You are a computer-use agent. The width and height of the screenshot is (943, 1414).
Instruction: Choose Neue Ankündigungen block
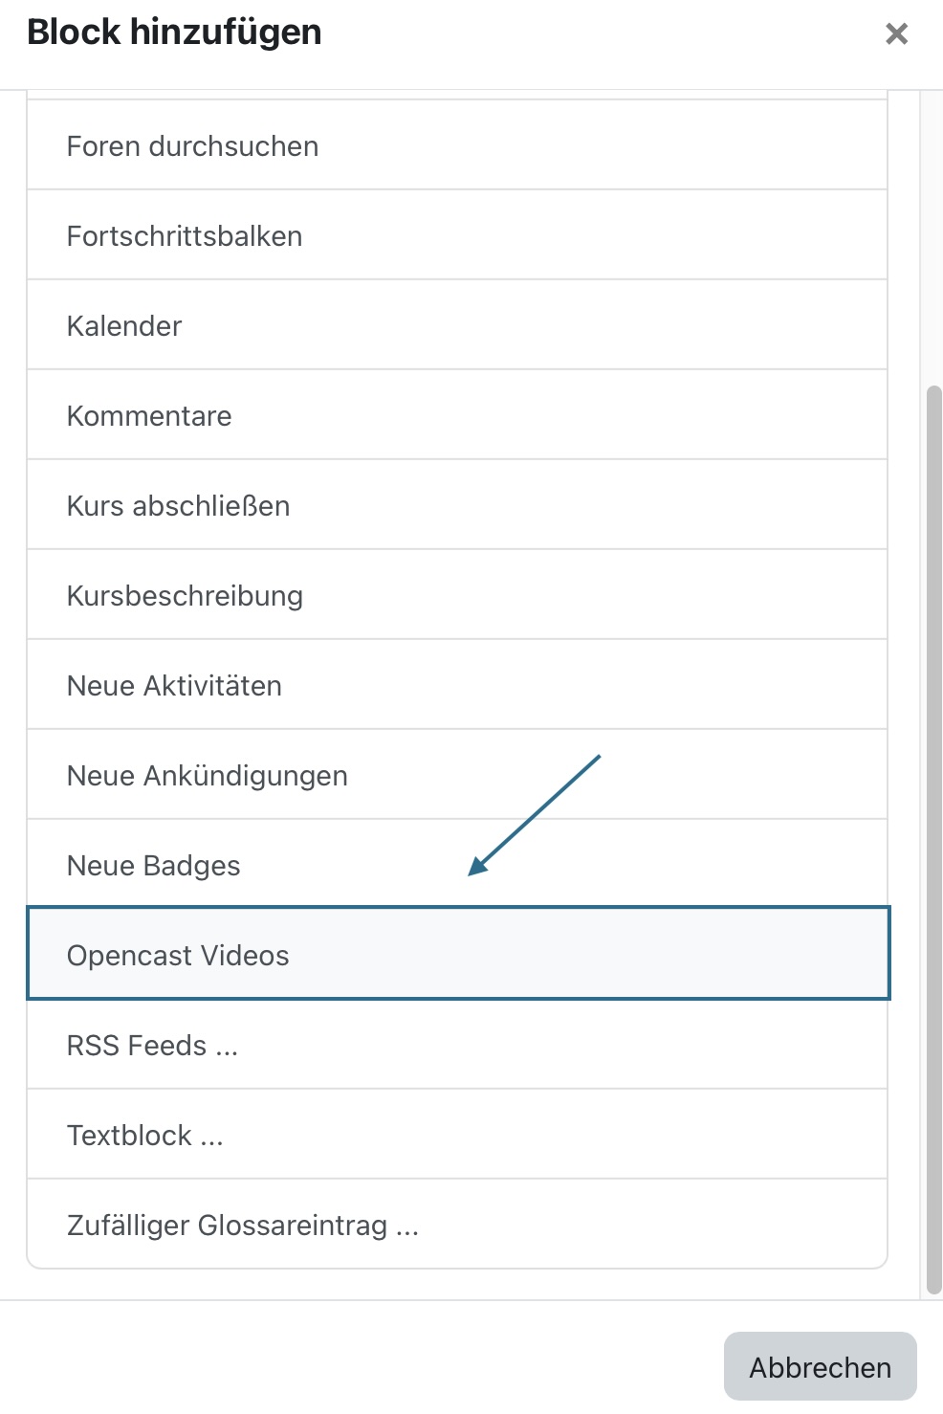click(x=457, y=775)
